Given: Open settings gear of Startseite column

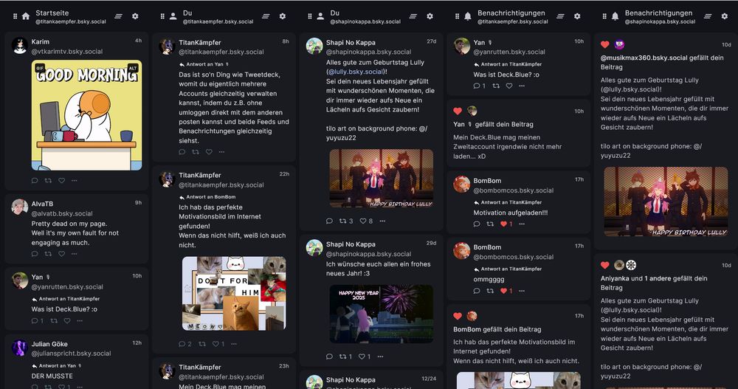Looking at the screenshot, I should coord(135,16).
